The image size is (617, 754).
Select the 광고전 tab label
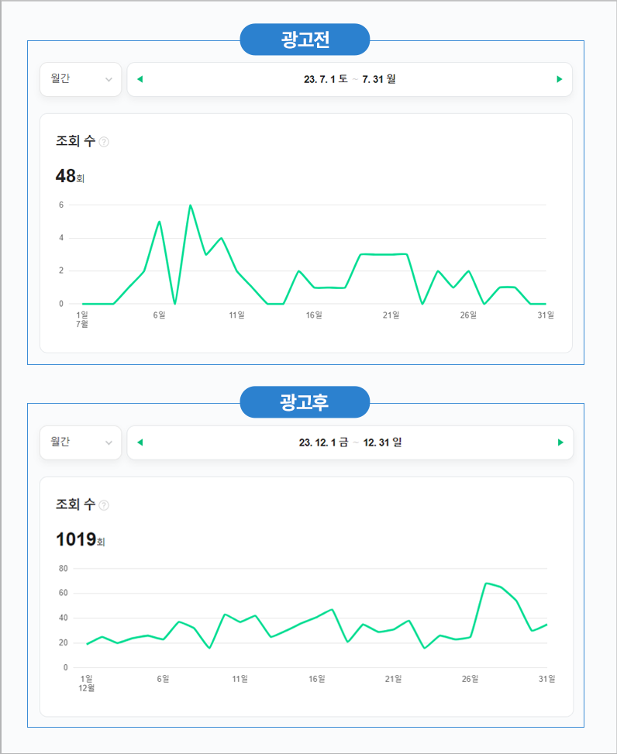click(305, 40)
